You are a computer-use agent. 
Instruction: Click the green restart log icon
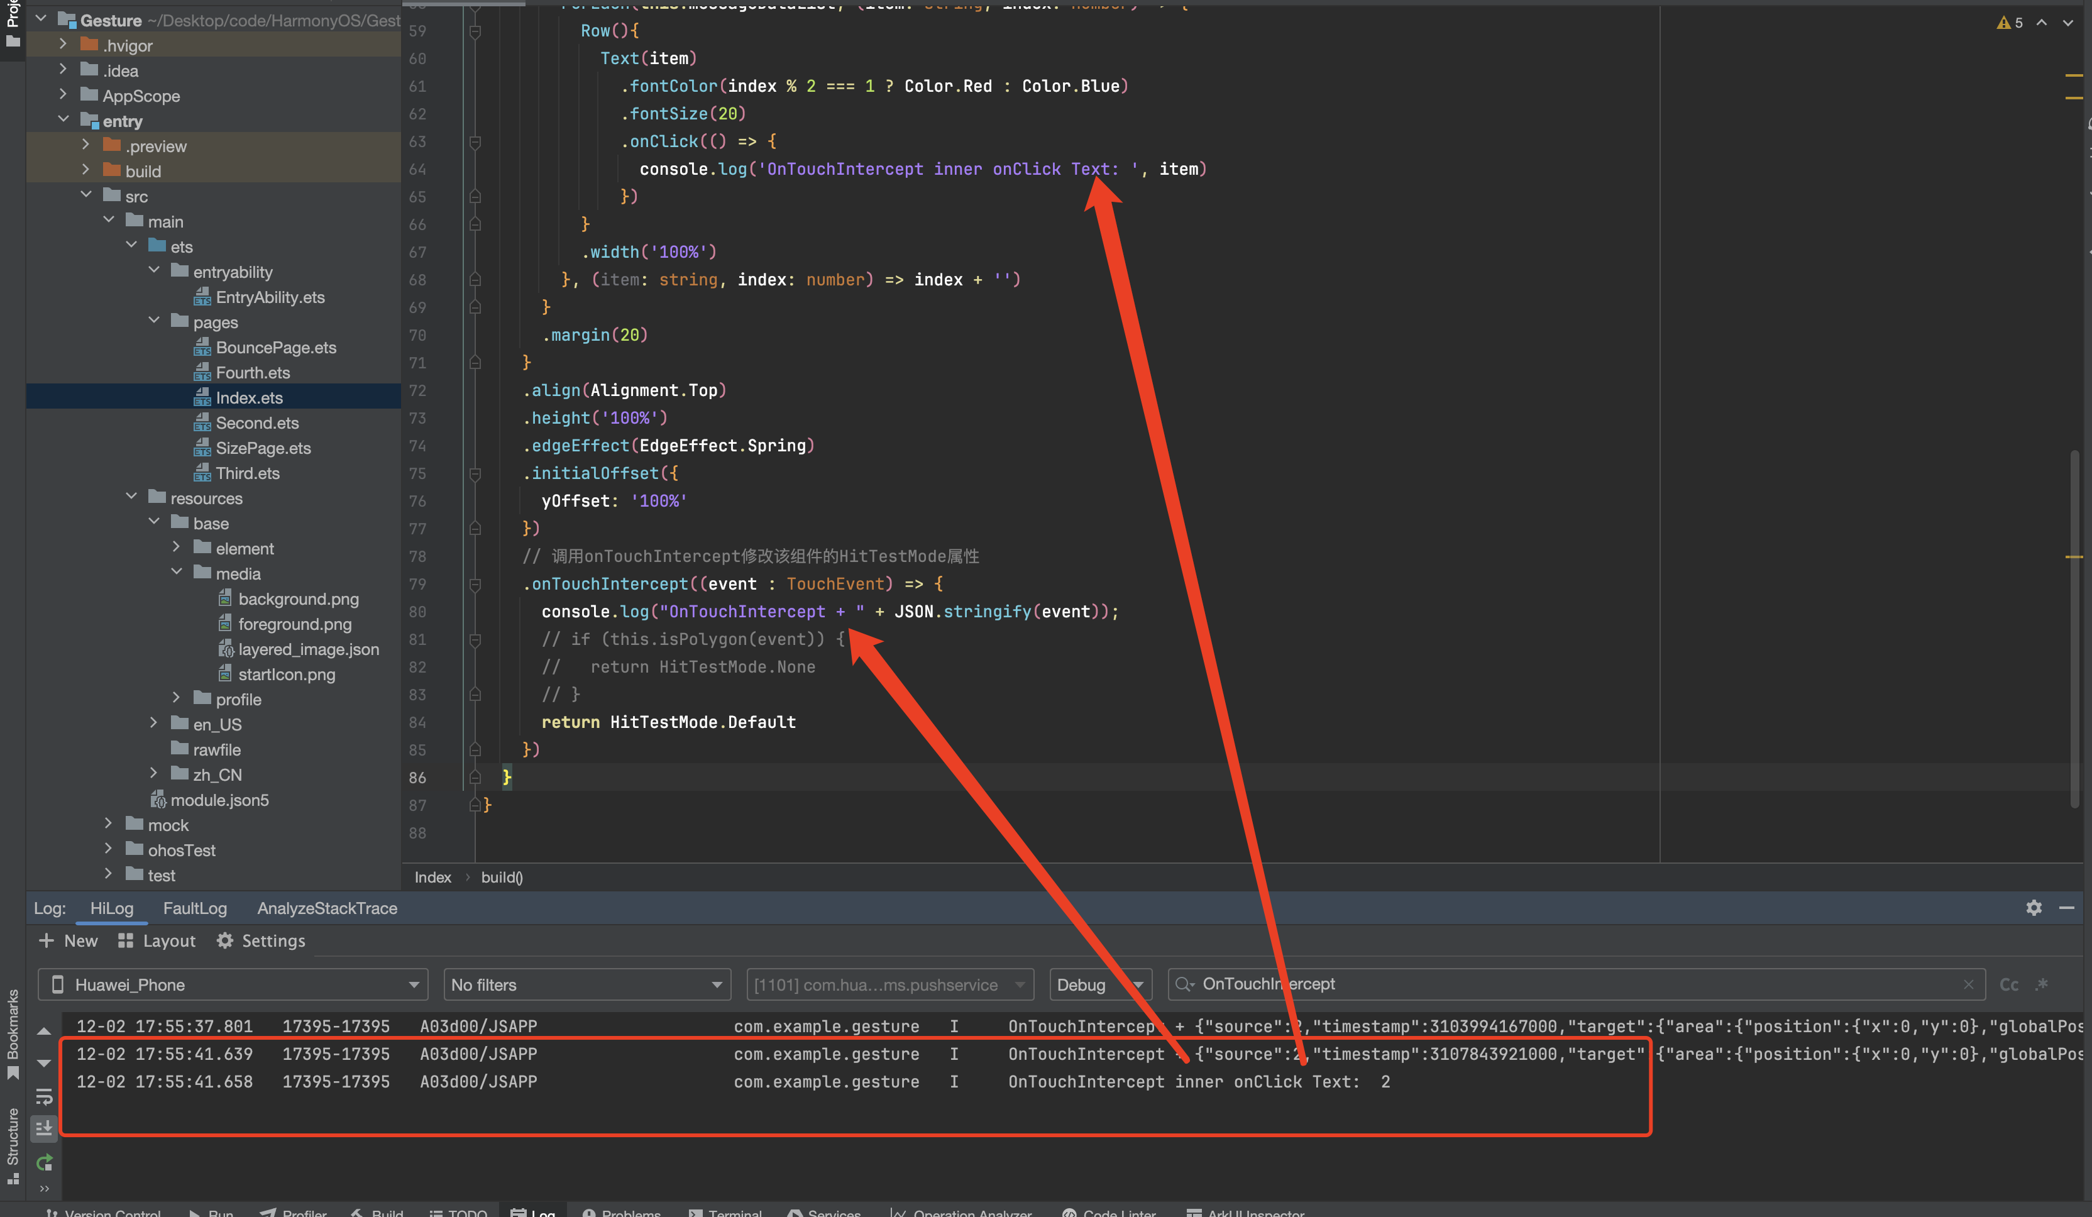pos(44,1162)
